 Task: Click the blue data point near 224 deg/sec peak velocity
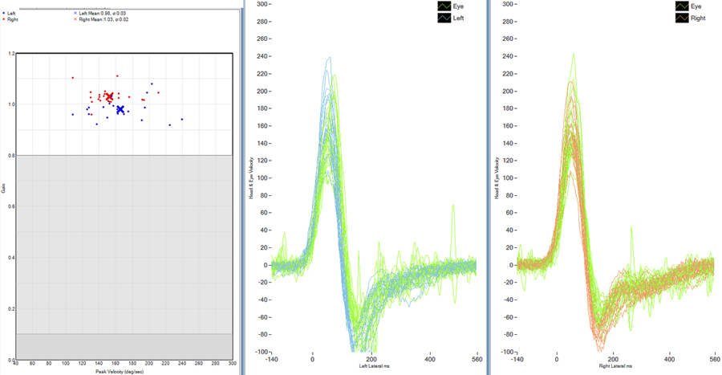click(169, 124)
